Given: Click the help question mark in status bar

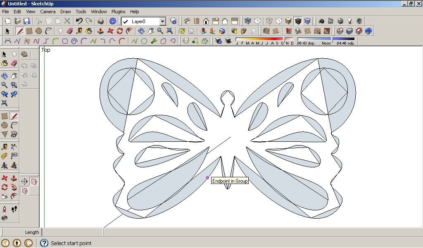Looking at the screenshot, I should pos(44,243).
